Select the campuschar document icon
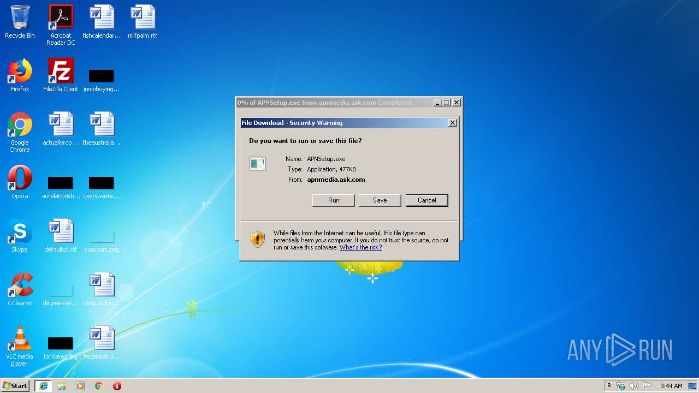 click(x=102, y=290)
